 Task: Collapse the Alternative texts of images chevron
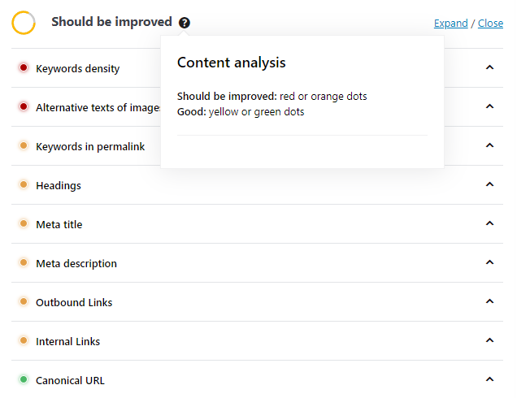click(489, 106)
